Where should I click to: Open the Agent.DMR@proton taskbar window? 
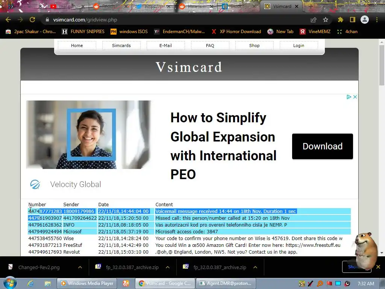[x=226, y=283]
